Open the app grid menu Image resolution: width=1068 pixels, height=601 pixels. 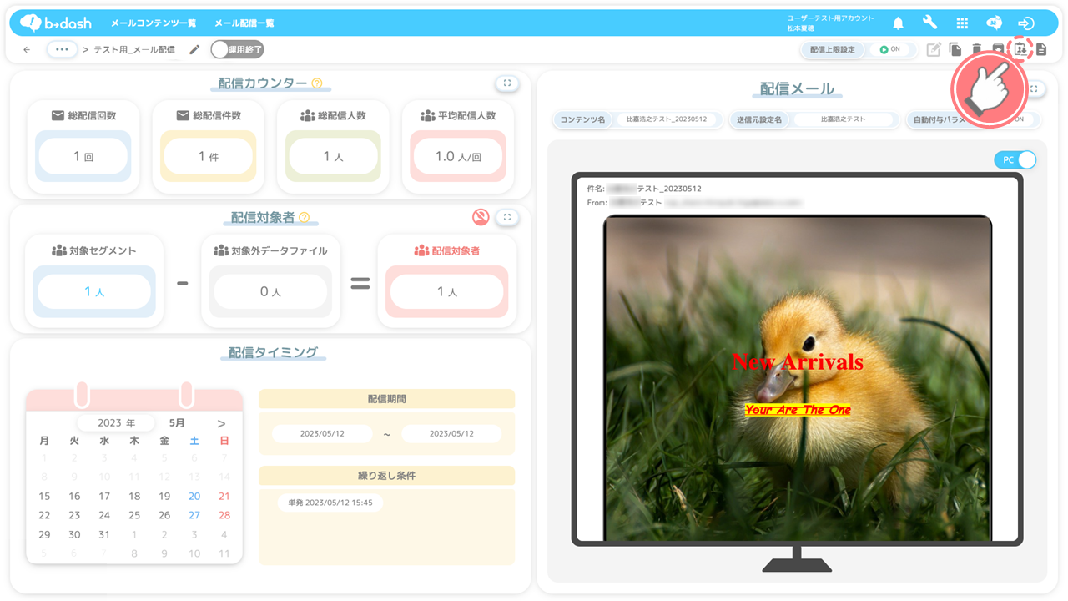[x=962, y=23]
